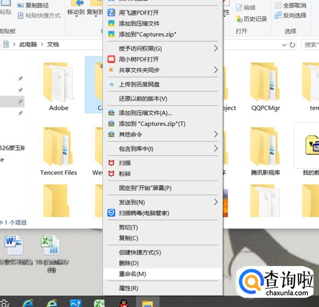Click the search box in Explorer
Image resolution: width=319 pixels, height=307 pixels.
pyautogui.click(x=310, y=45)
